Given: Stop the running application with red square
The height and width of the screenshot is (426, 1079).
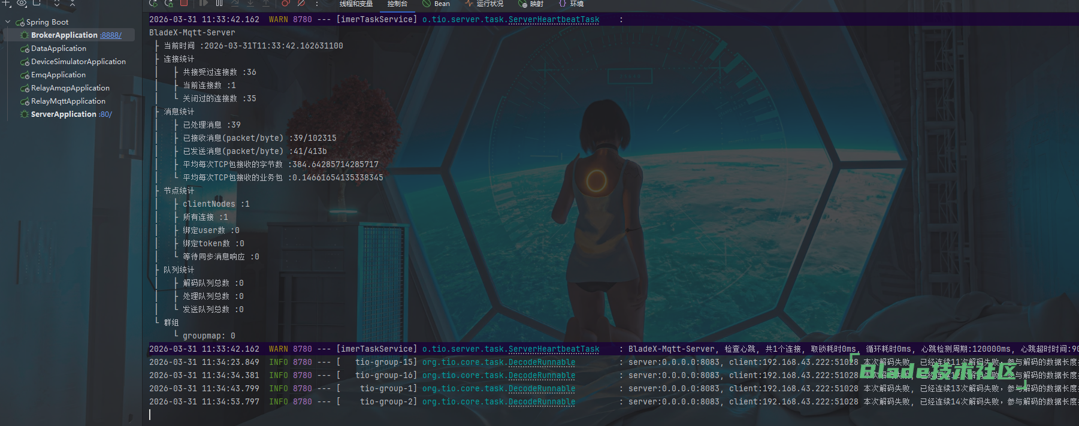Looking at the screenshot, I should tap(185, 3).
